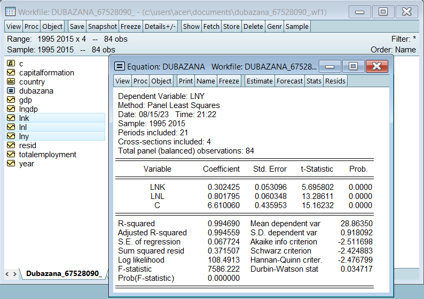Switch to the Dubazana_67528090_ page tab
This screenshot has height=299, width=424.
point(64,274)
